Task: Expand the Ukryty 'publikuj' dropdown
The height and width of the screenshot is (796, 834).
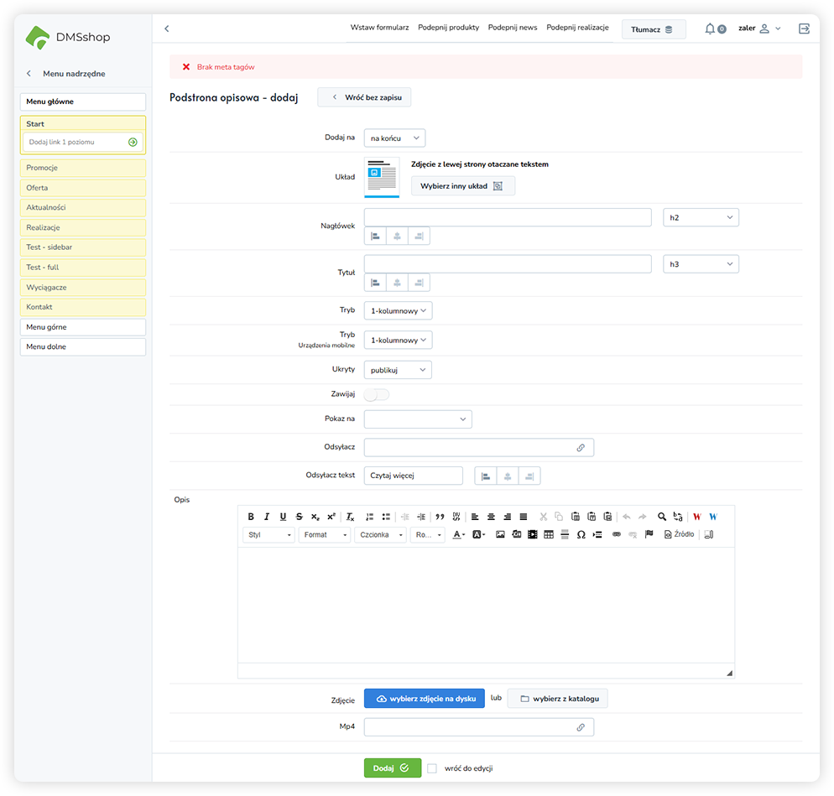Action: (398, 370)
